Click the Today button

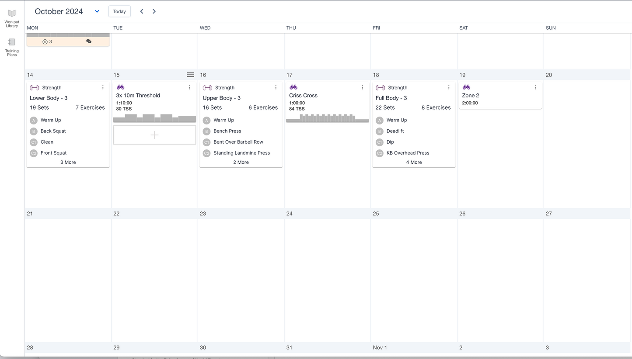click(x=119, y=11)
